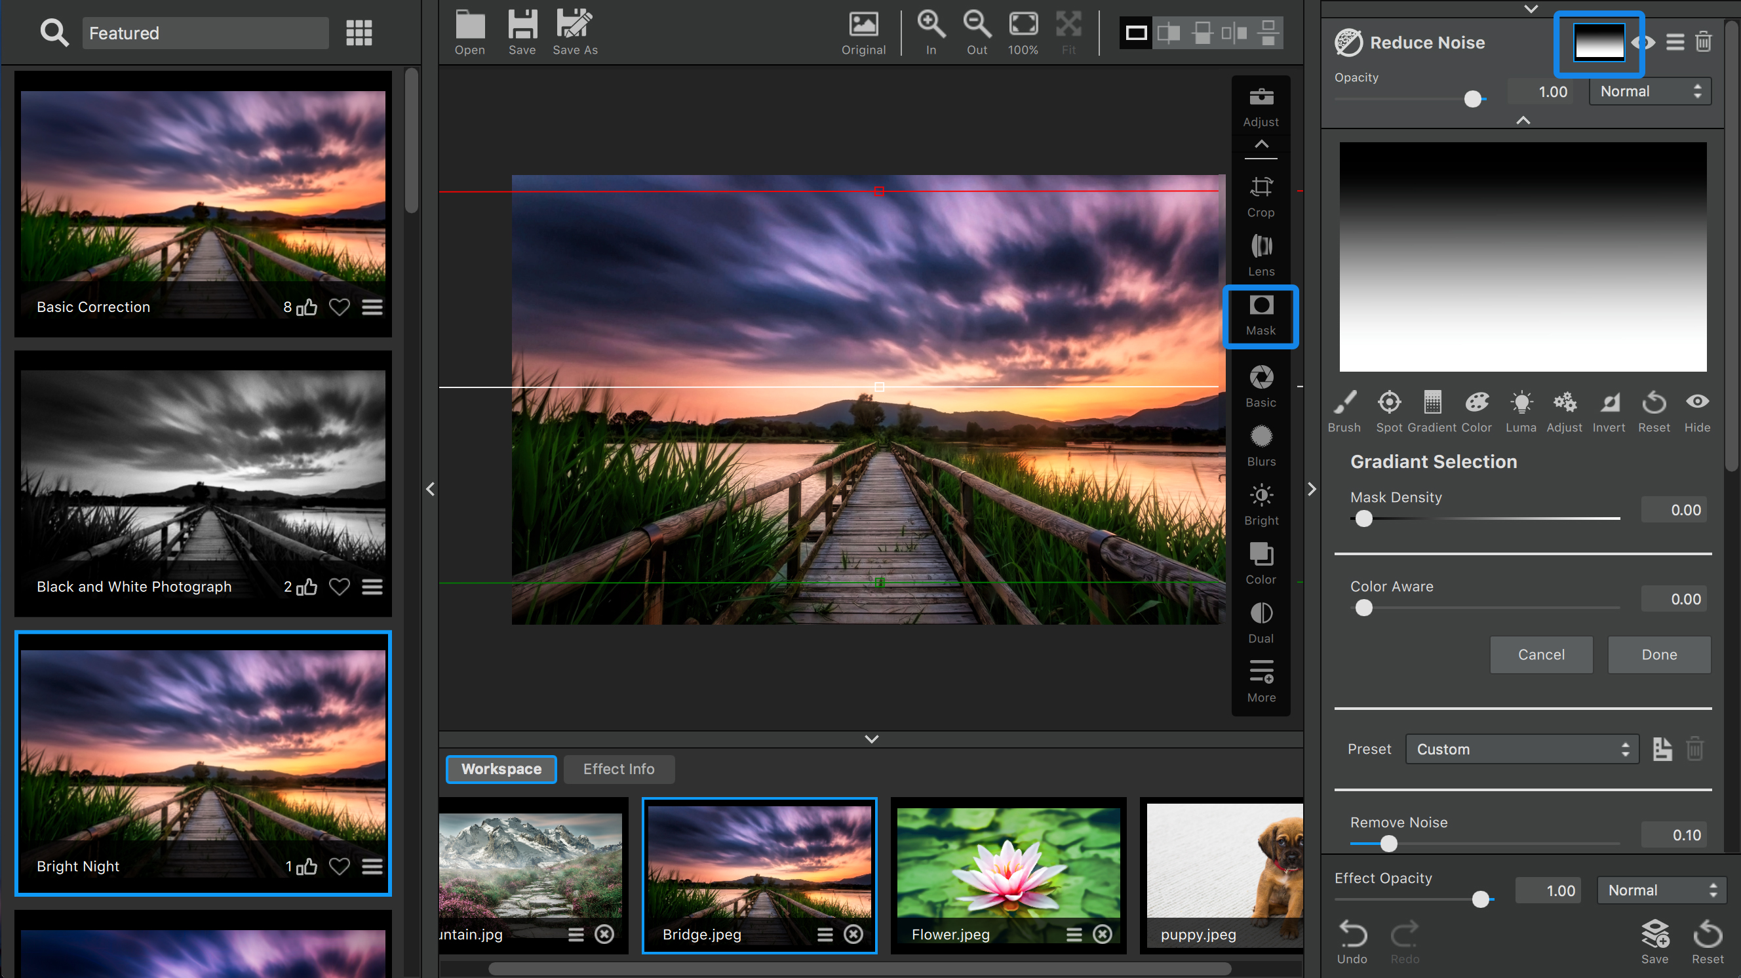
Task: Open Reduce Noise blend mode dropdown
Action: [x=1650, y=92]
